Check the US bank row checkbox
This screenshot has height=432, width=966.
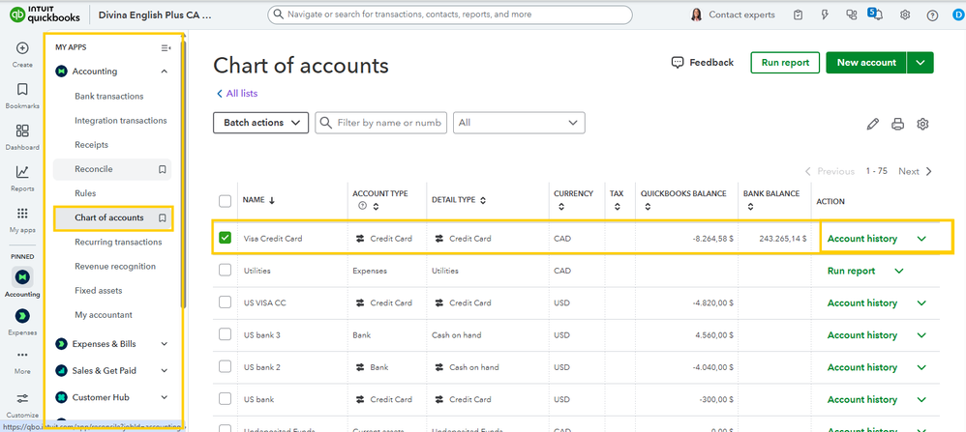point(225,399)
